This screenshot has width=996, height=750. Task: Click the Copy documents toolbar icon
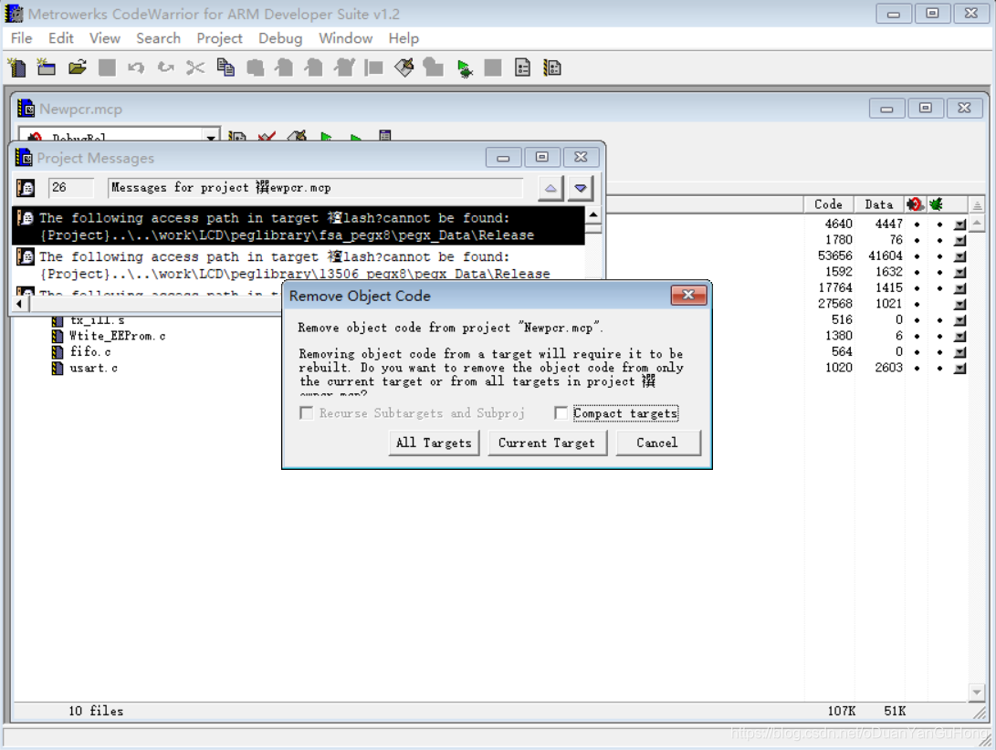click(x=225, y=68)
